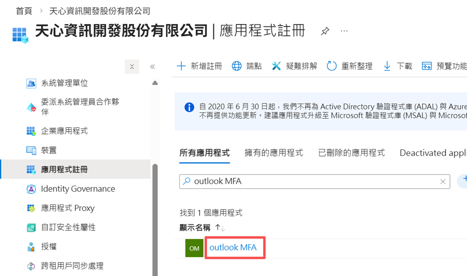Viewport: 467px width, 276px height.
Task: Open 疑難排解 troubleshooting tool
Action: point(295,66)
